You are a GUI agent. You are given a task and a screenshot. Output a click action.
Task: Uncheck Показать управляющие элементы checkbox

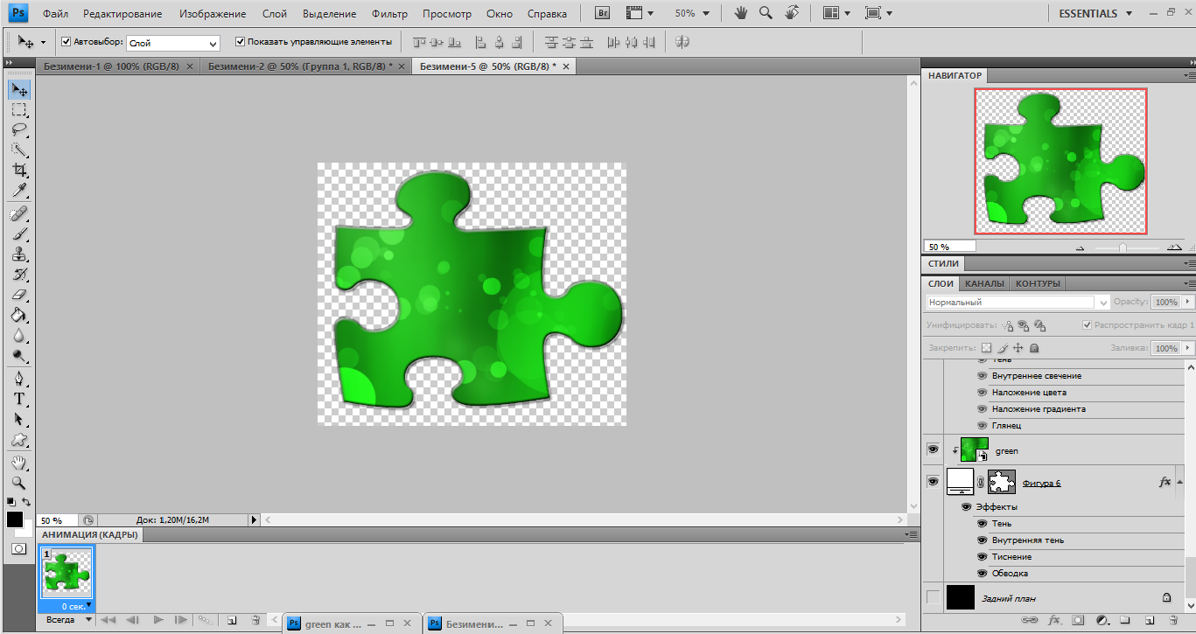pyautogui.click(x=241, y=42)
